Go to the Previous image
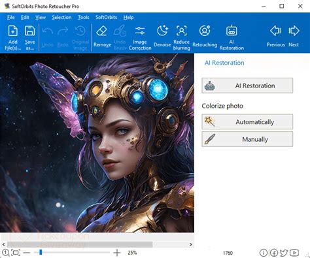310x258 pixels. pos(275,37)
